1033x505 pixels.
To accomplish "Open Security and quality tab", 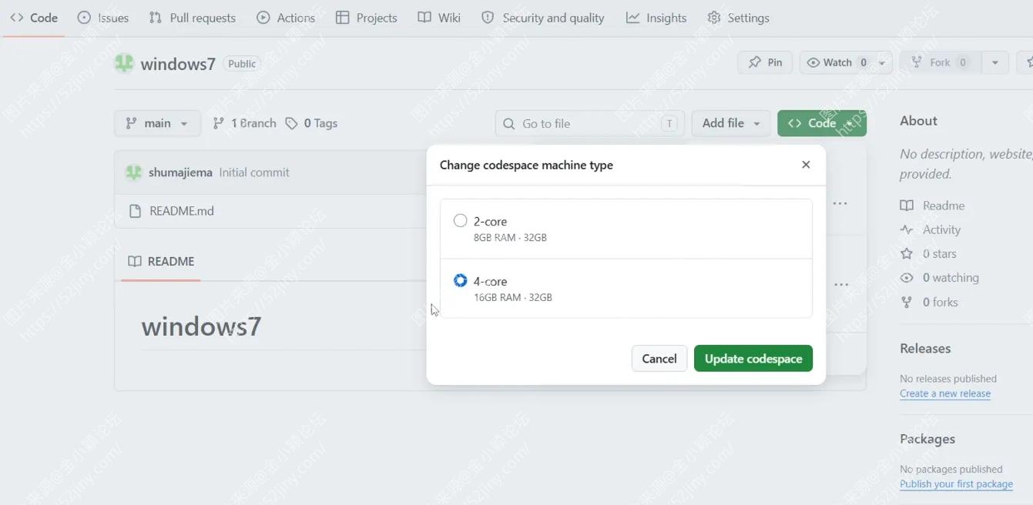I will coord(543,18).
